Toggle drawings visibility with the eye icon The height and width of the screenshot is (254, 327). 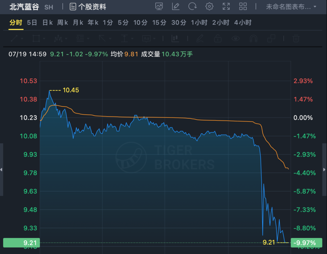pyautogui.click(x=236, y=39)
